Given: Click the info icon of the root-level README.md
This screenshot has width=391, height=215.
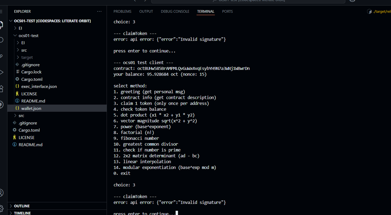Looking at the screenshot, I should coord(15,145).
